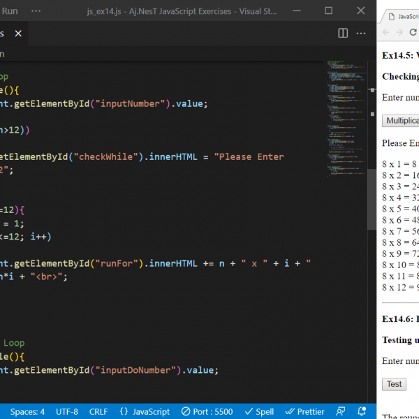This screenshot has height=419, width=419.
Task: Open the notifications bell in status bar
Action: (x=362, y=411)
